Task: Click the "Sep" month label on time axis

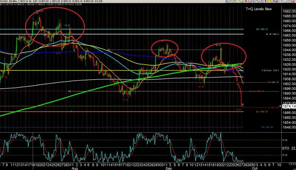Action: point(169,169)
